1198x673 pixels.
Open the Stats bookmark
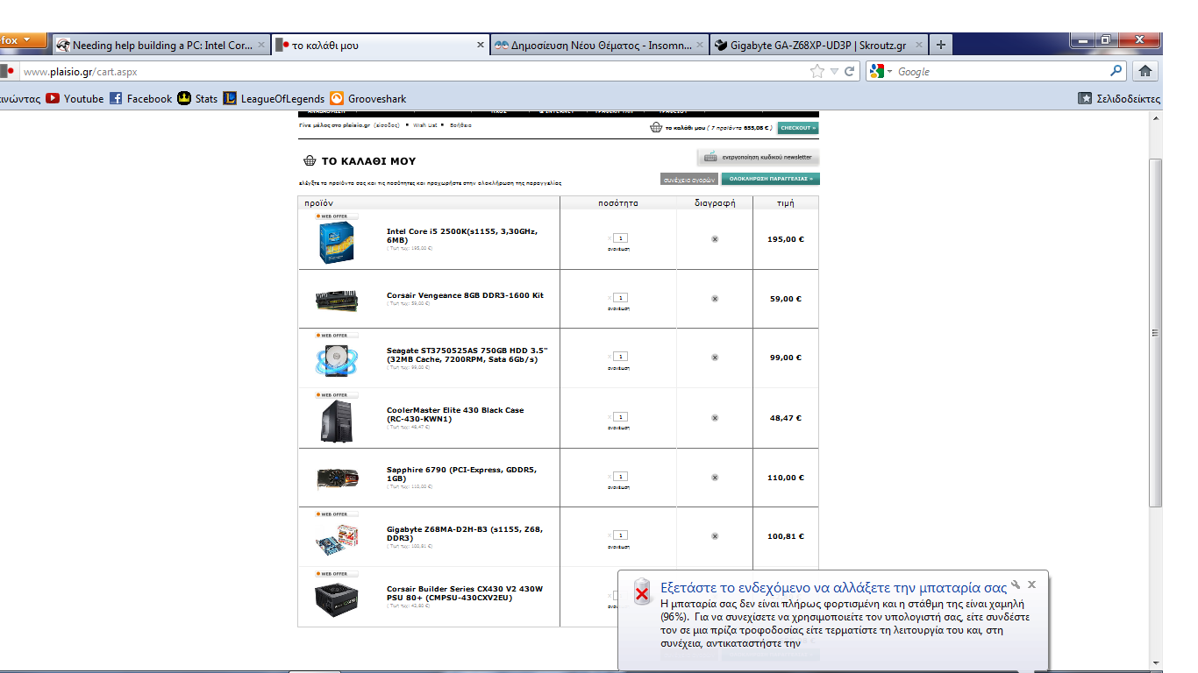click(x=197, y=99)
